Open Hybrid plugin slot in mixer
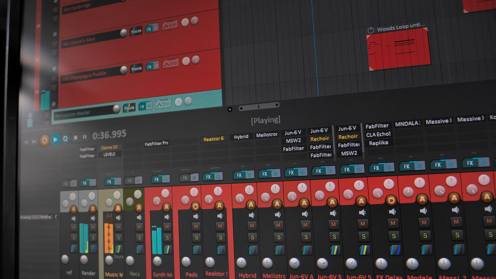 pos(241,137)
